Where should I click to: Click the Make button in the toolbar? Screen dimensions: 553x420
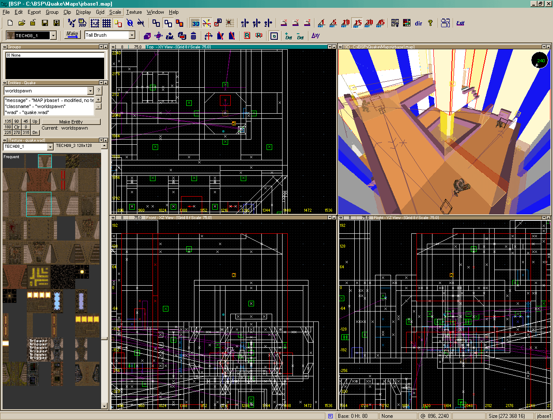[72, 35]
